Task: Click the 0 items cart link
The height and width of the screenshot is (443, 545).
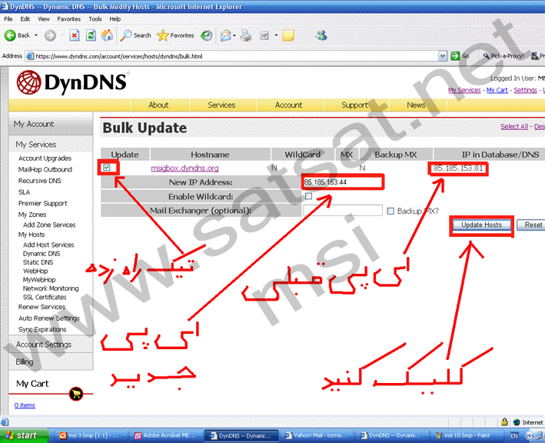Action: (x=25, y=405)
